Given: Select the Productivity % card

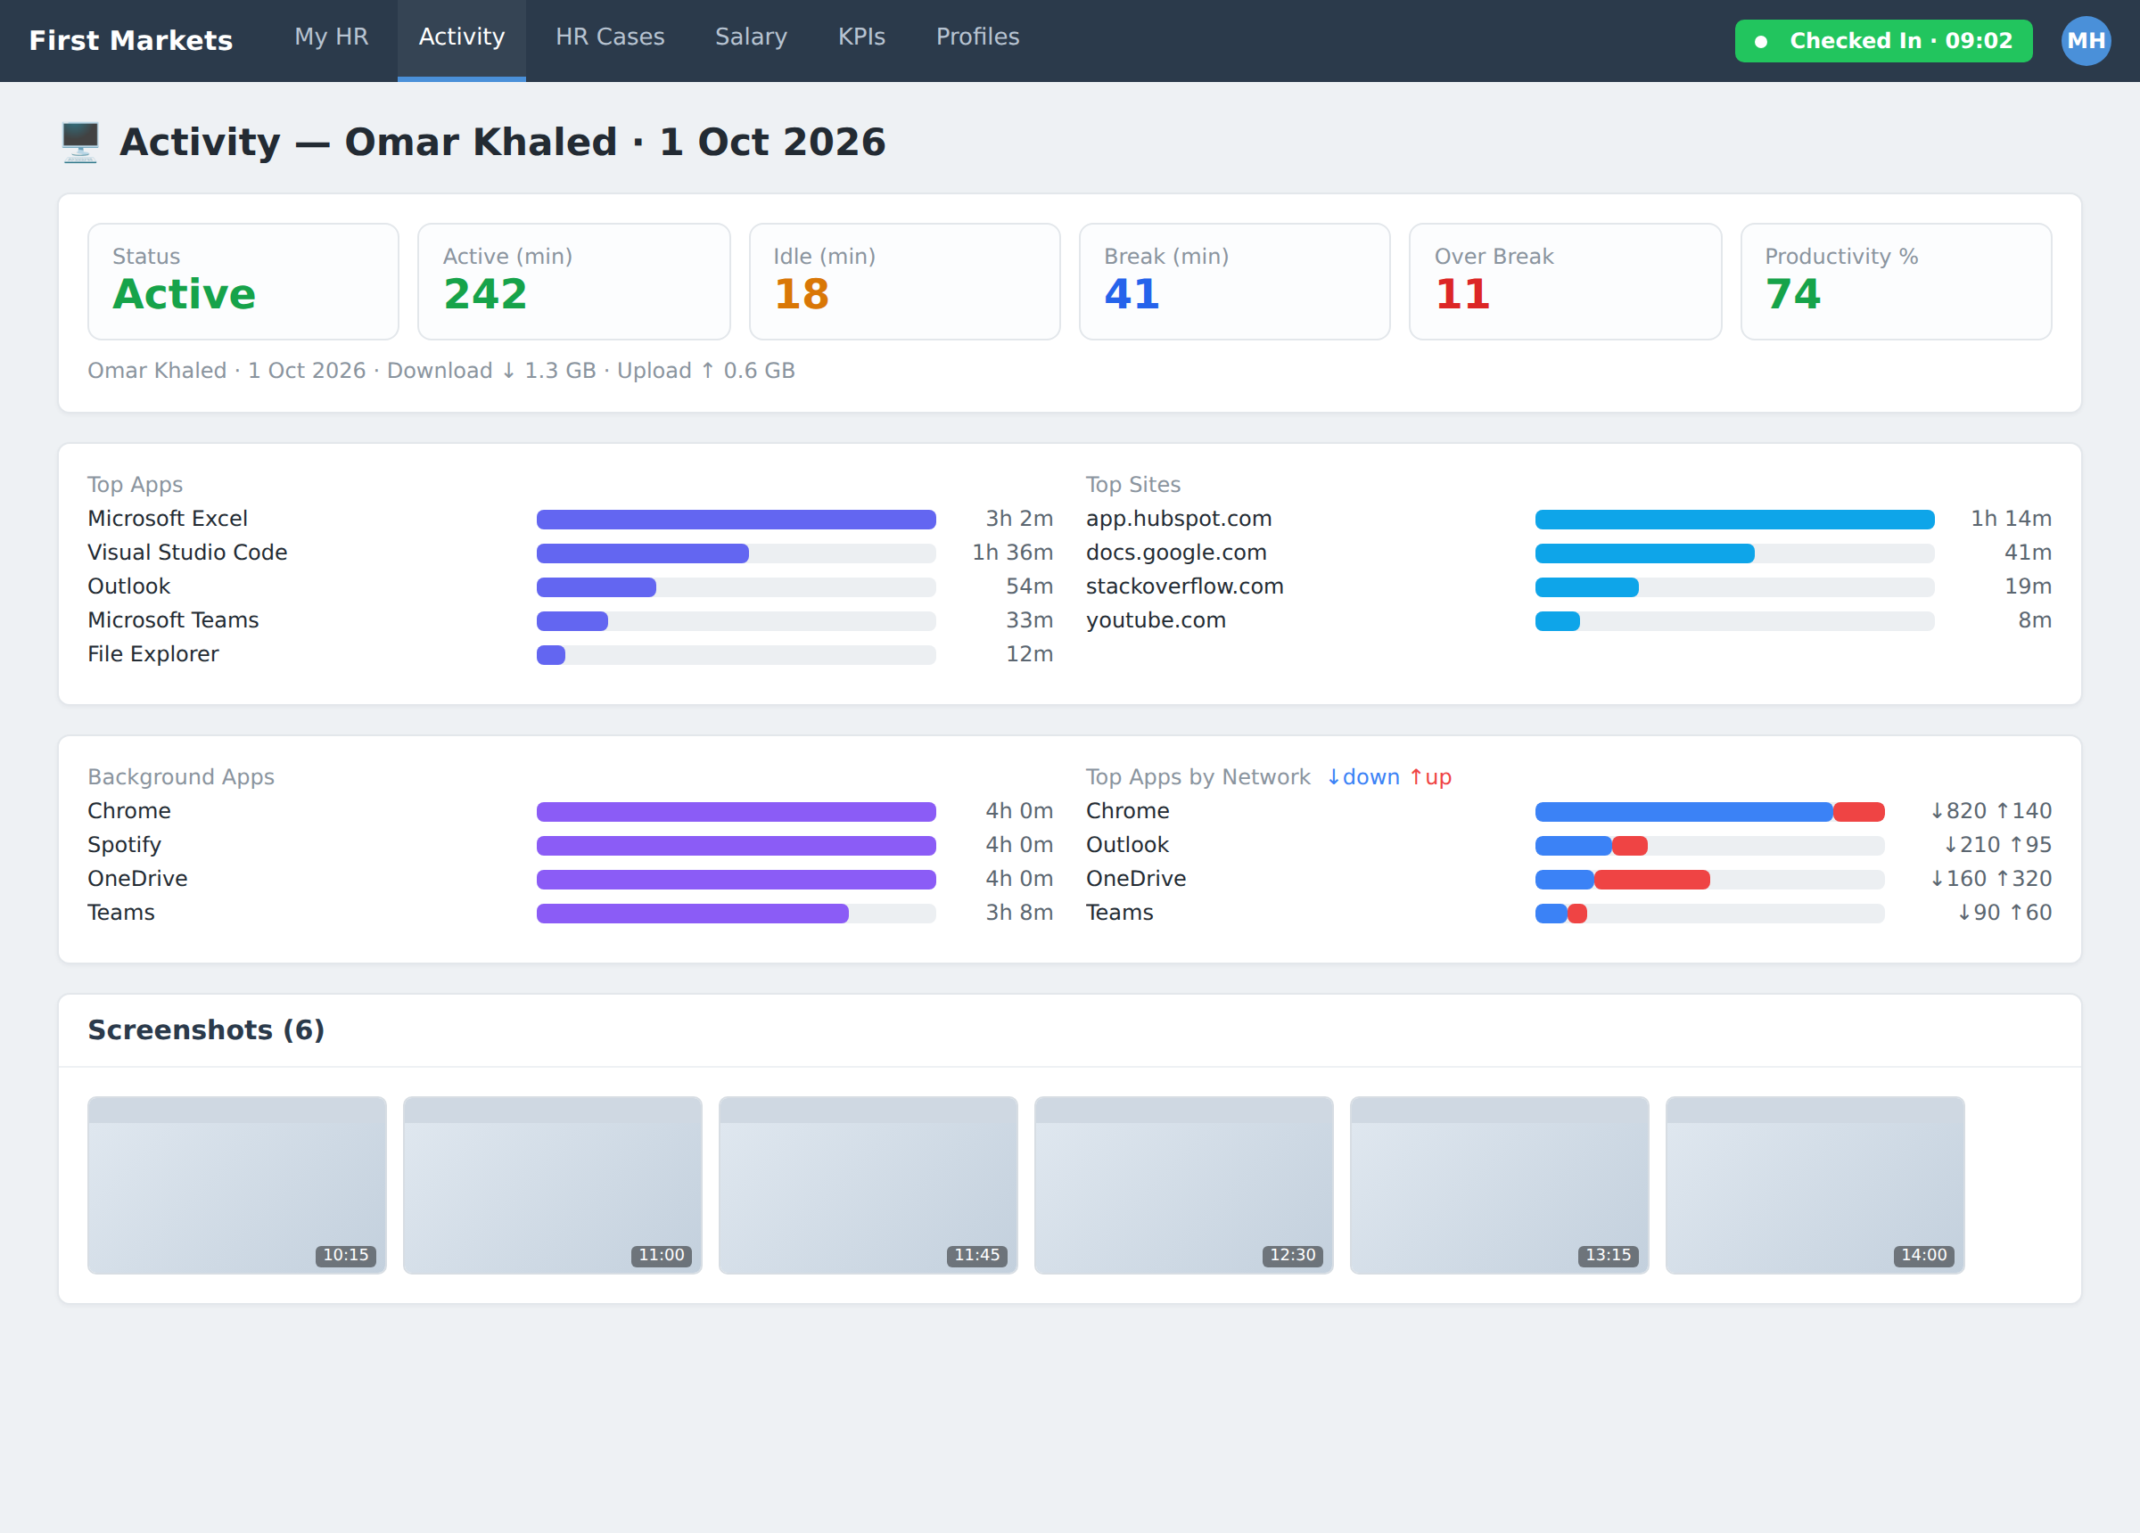Looking at the screenshot, I should (x=1895, y=281).
